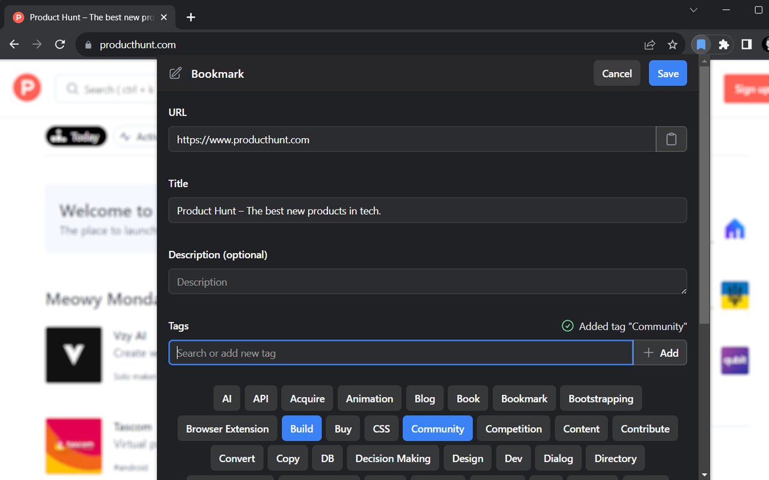Open the Tascom product thumbnail
Viewport: 769px width, 480px height.
[74, 446]
